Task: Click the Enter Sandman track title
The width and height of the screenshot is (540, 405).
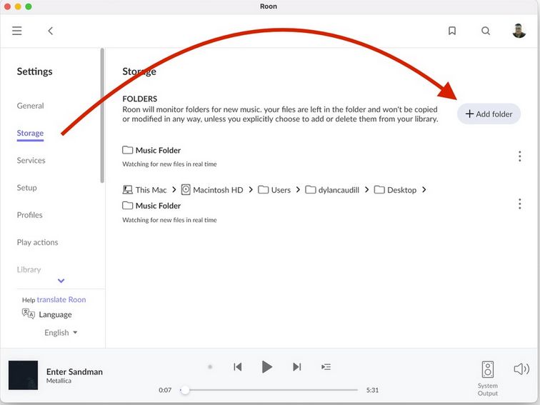Action: (x=74, y=371)
